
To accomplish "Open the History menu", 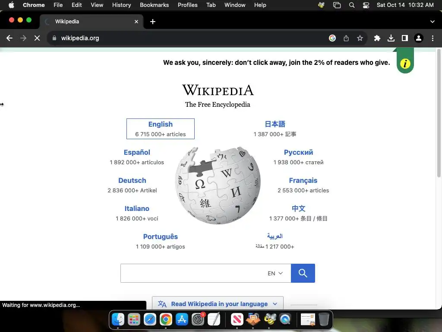I will [121, 5].
